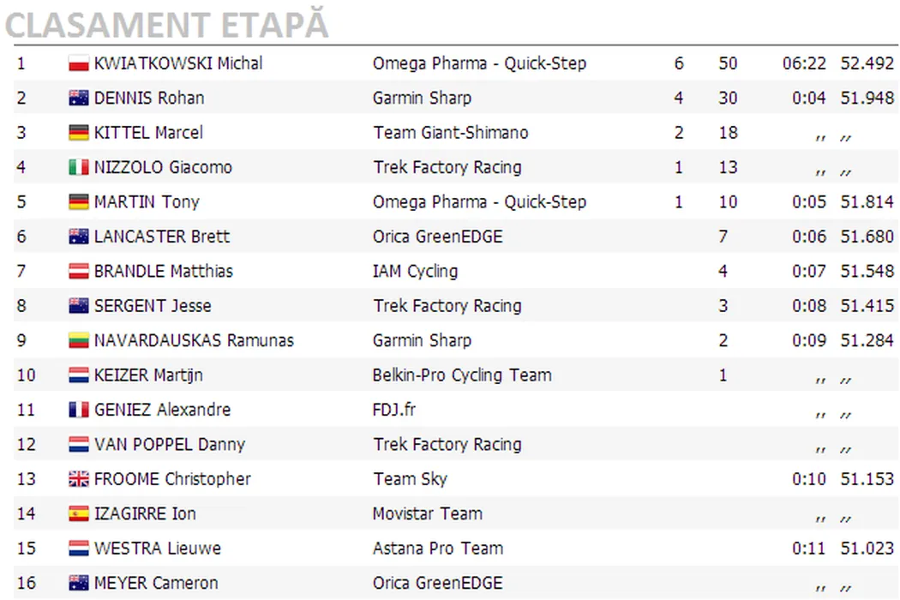Image resolution: width=900 pixels, height=600 pixels.
Task: Open rider MARTIN Tony's name
Action: pos(147,202)
